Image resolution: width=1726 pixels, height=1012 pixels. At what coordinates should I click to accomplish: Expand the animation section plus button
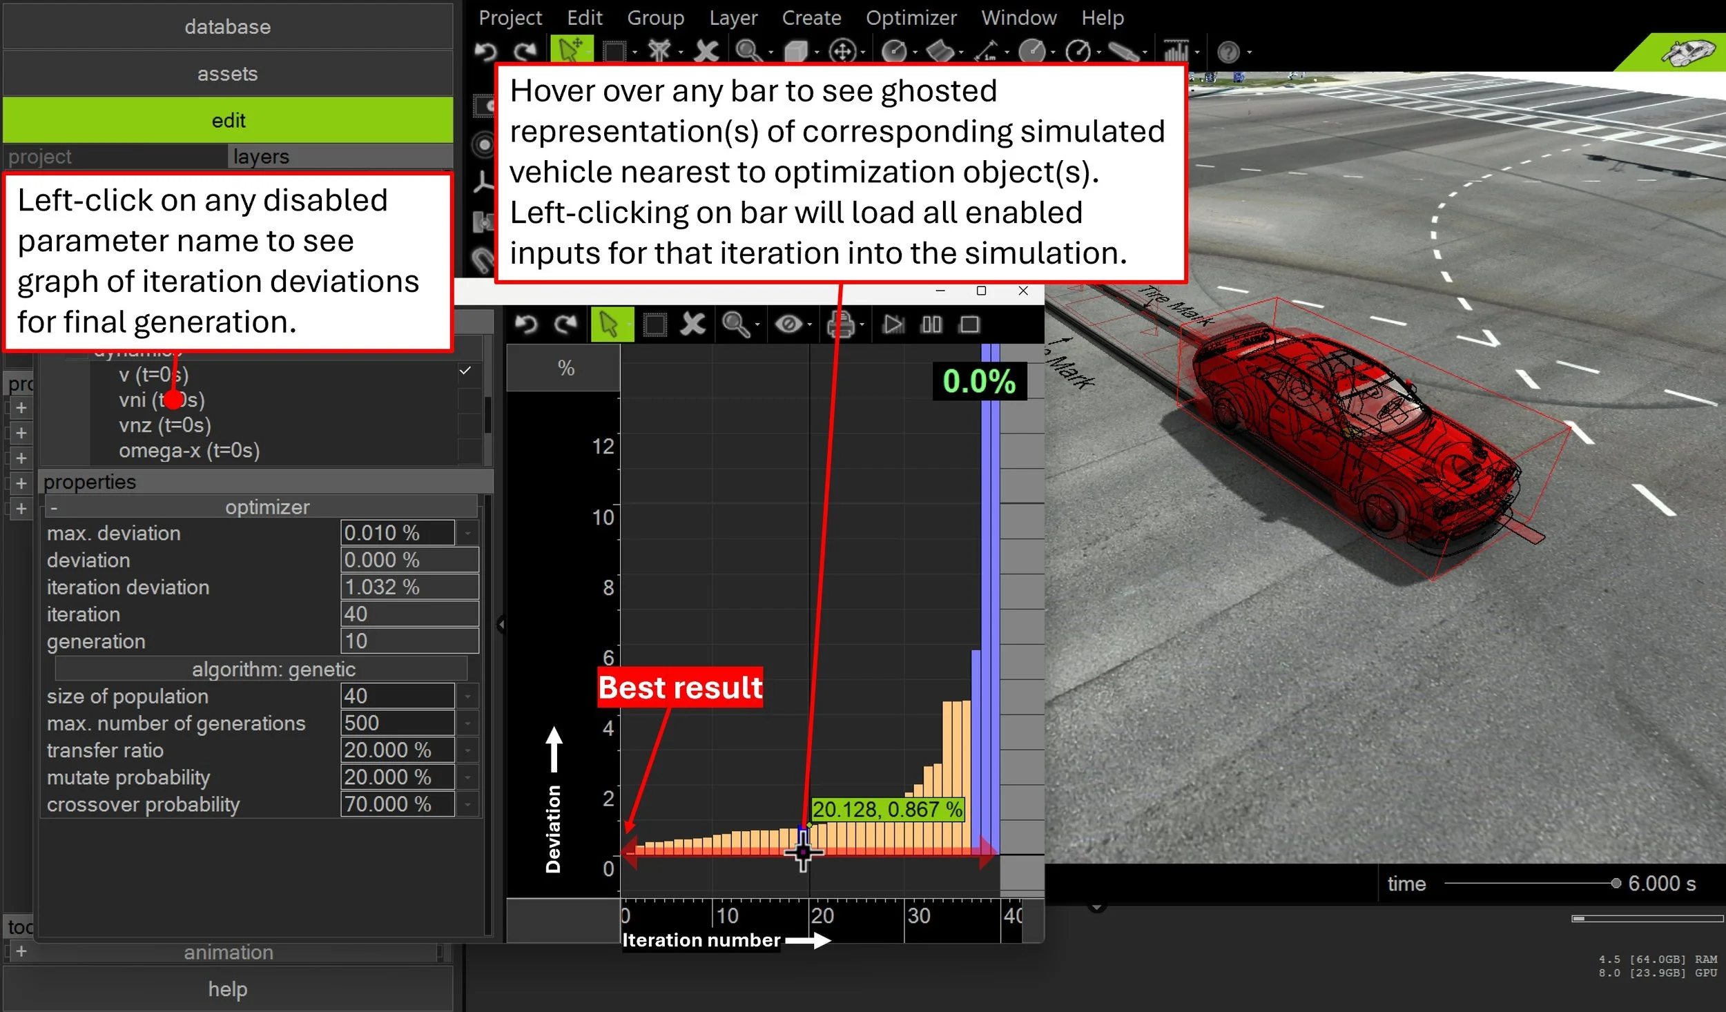(x=21, y=951)
